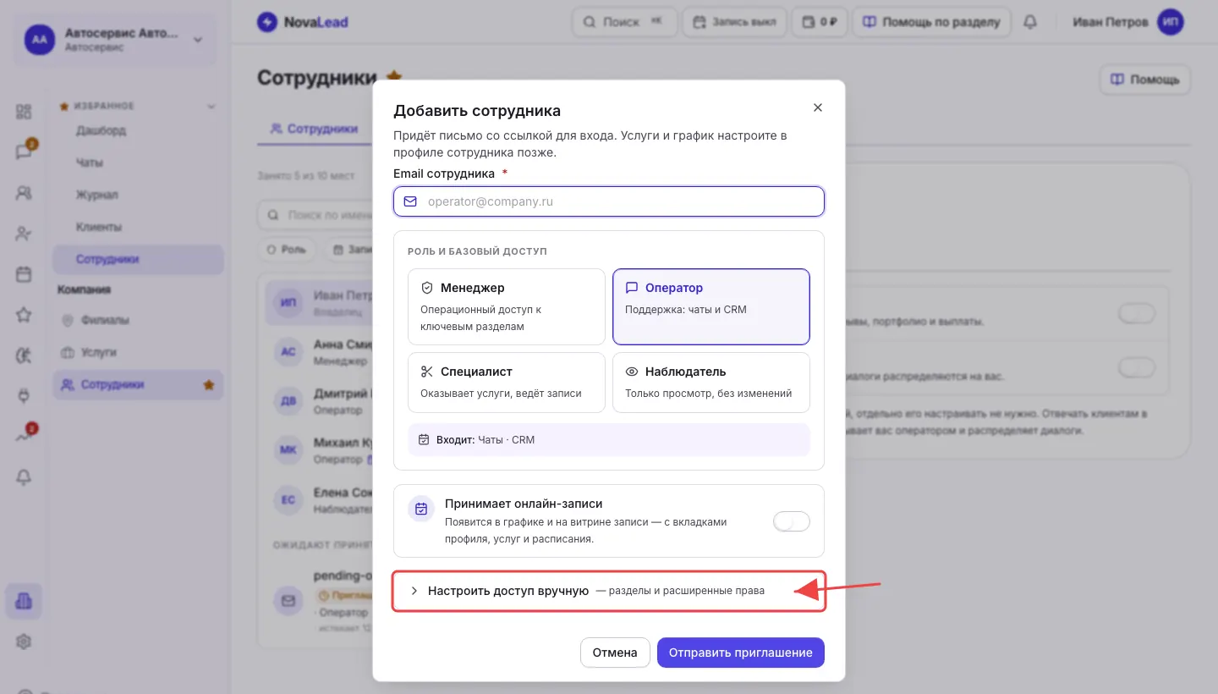The image size is (1218, 694).
Task: Open the Поиск search box in top bar
Action: pos(625,22)
